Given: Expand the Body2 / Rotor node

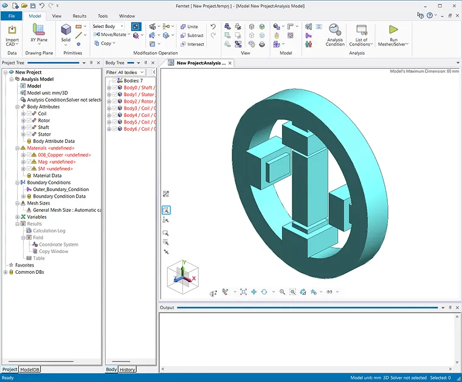Looking at the screenshot, I should pos(109,102).
